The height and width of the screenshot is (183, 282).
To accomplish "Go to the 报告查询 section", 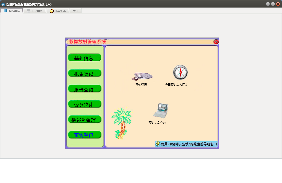I will pos(84,89).
